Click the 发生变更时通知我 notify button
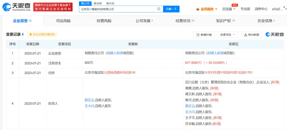Screen dimensions: 287x130 point(42,34)
